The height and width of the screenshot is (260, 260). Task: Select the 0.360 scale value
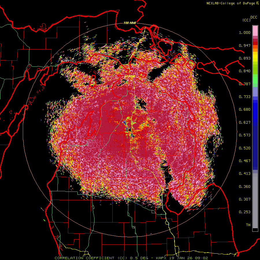click(x=245, y=187)
